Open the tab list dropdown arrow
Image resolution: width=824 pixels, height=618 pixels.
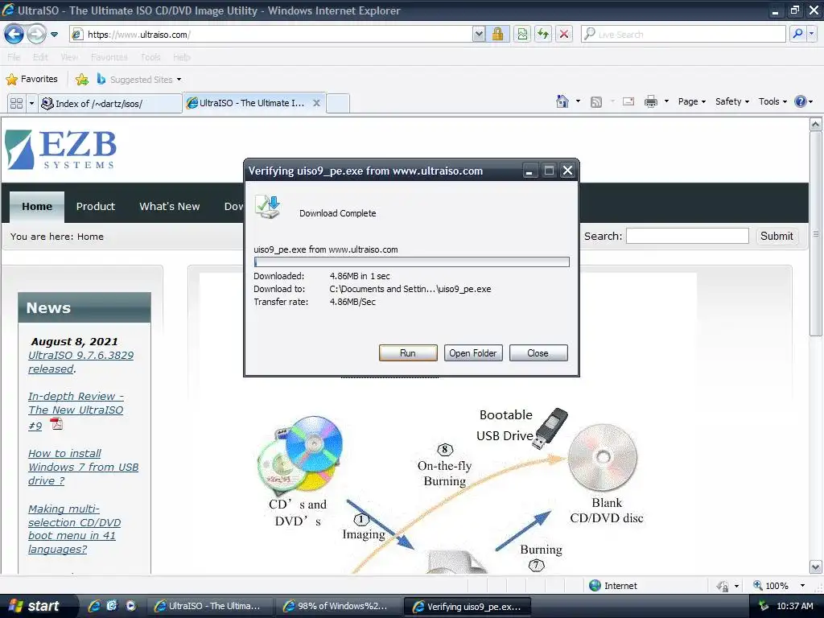click(x=31, y=103)
